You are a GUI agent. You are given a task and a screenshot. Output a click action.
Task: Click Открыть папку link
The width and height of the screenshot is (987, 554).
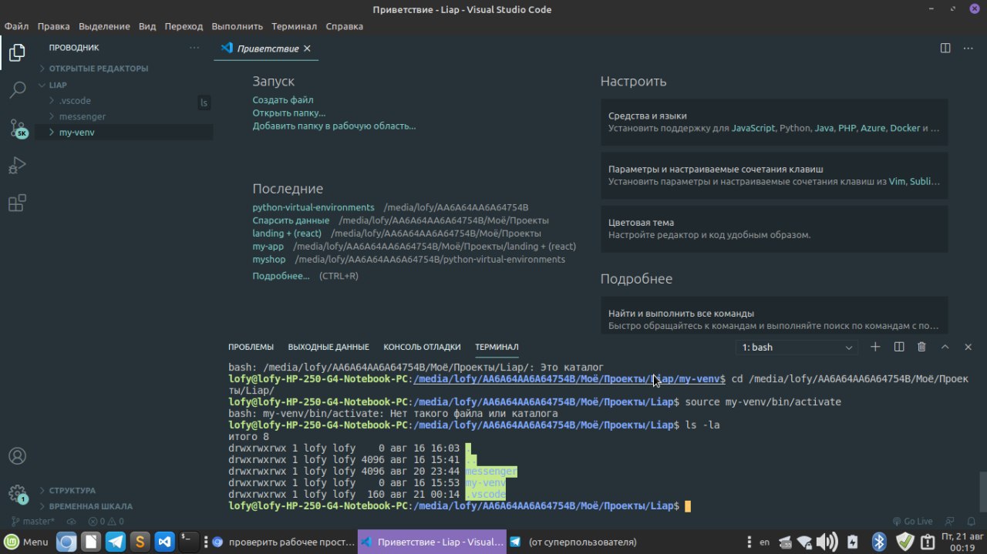289,113
